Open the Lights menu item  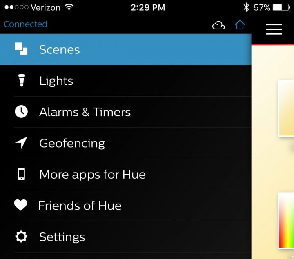pos(126,81)
